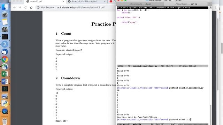Open the Emacs Options menu

pyautogui.click(x=133, y=8)
